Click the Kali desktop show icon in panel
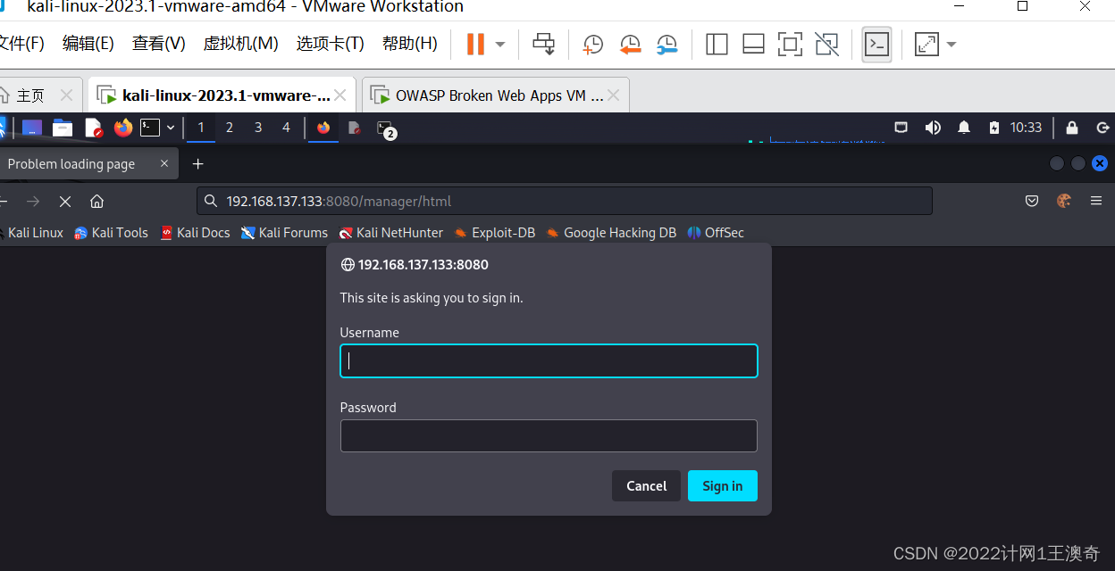 (x=32, y=128)
